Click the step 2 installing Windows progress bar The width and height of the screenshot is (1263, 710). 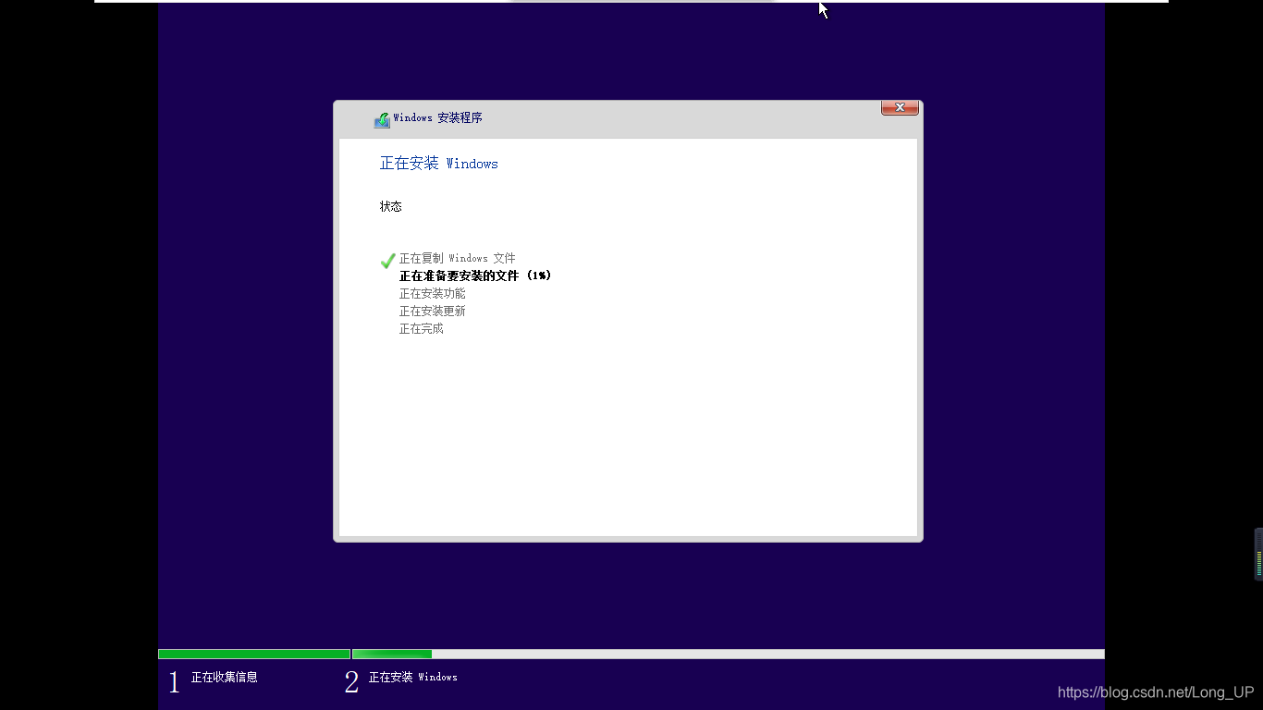click(729, 655)
